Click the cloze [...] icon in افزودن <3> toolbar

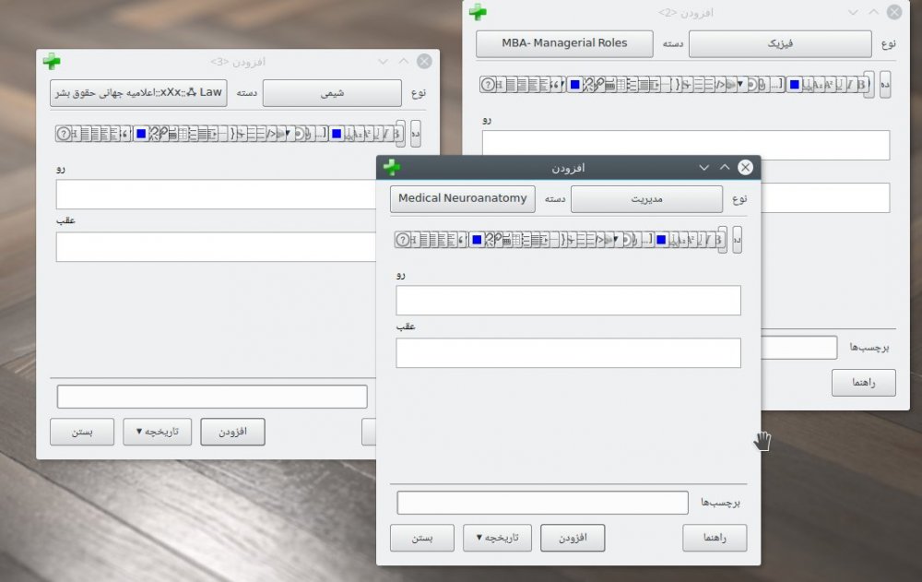click(321, 134)
